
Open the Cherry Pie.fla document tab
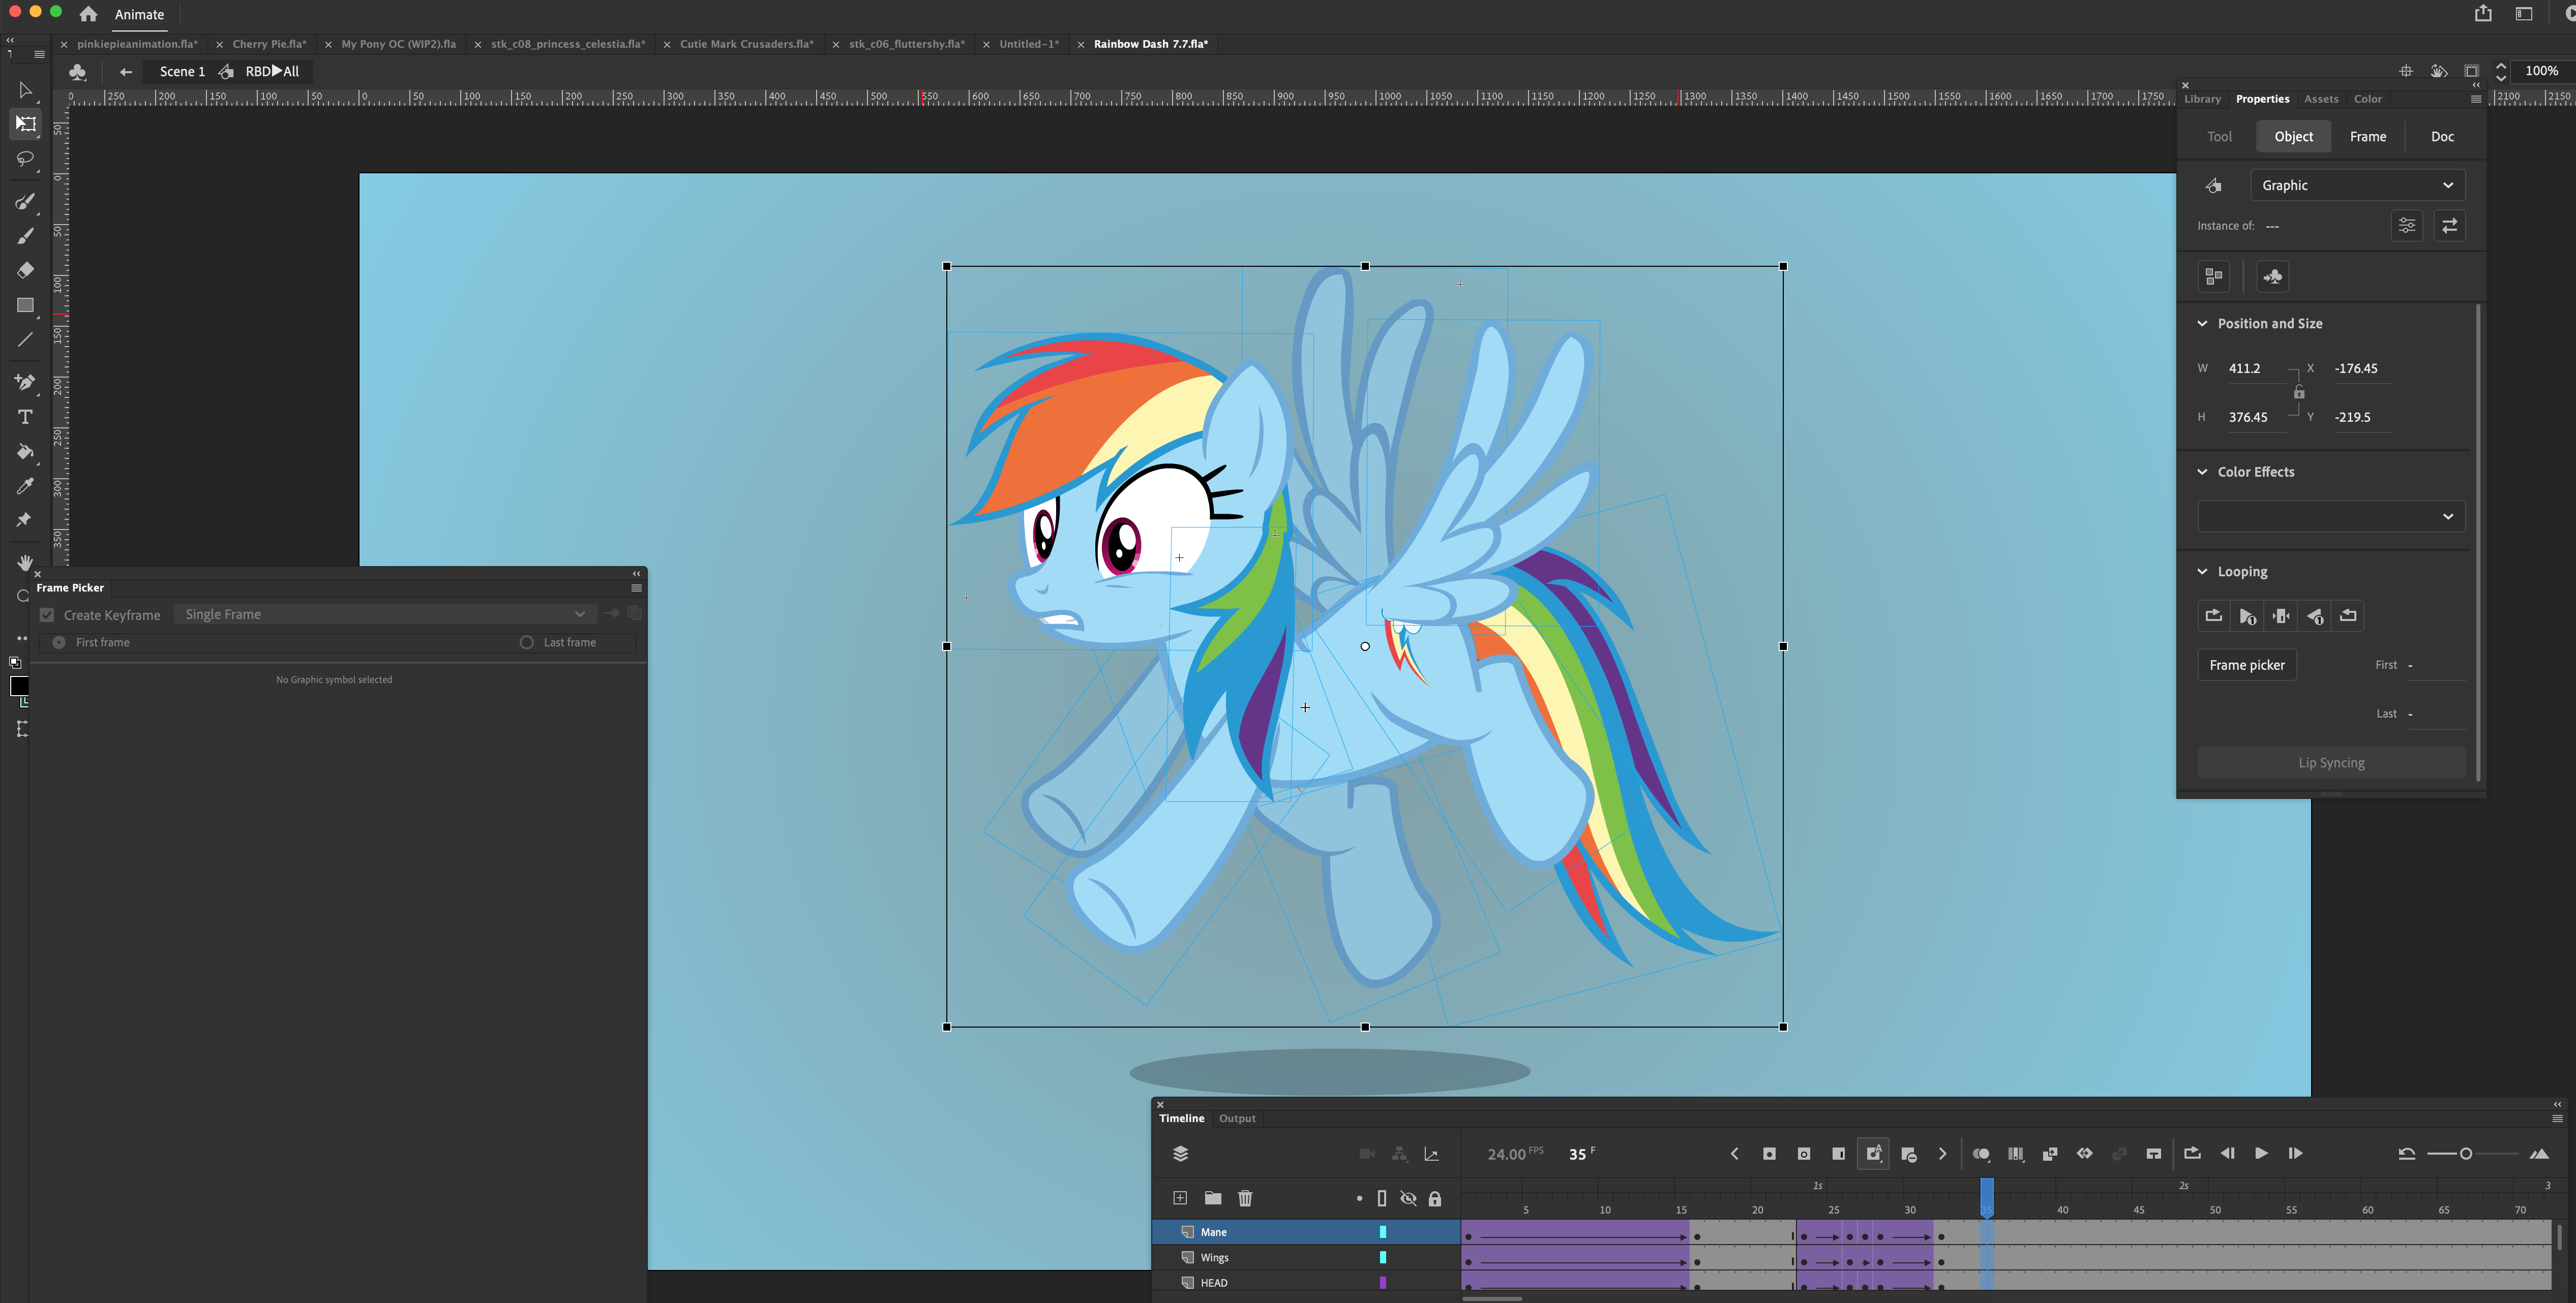(269, 44)
